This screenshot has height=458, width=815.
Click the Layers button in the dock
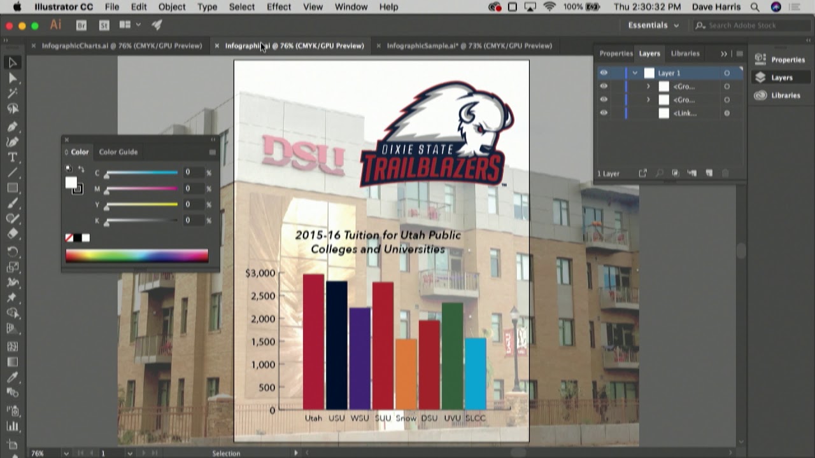click(780, 78)
